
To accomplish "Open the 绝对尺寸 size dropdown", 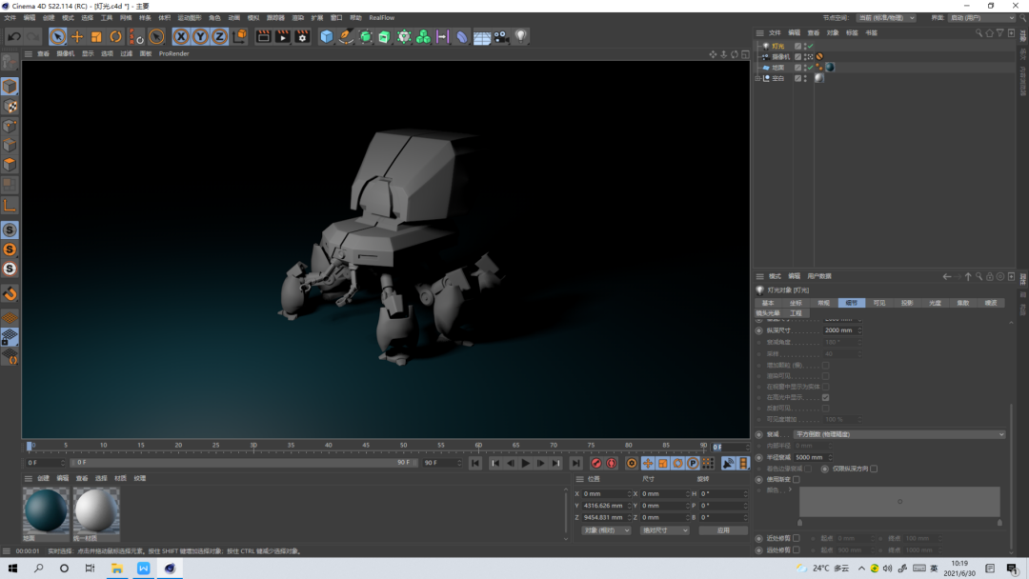I will [x=664, y=530].
